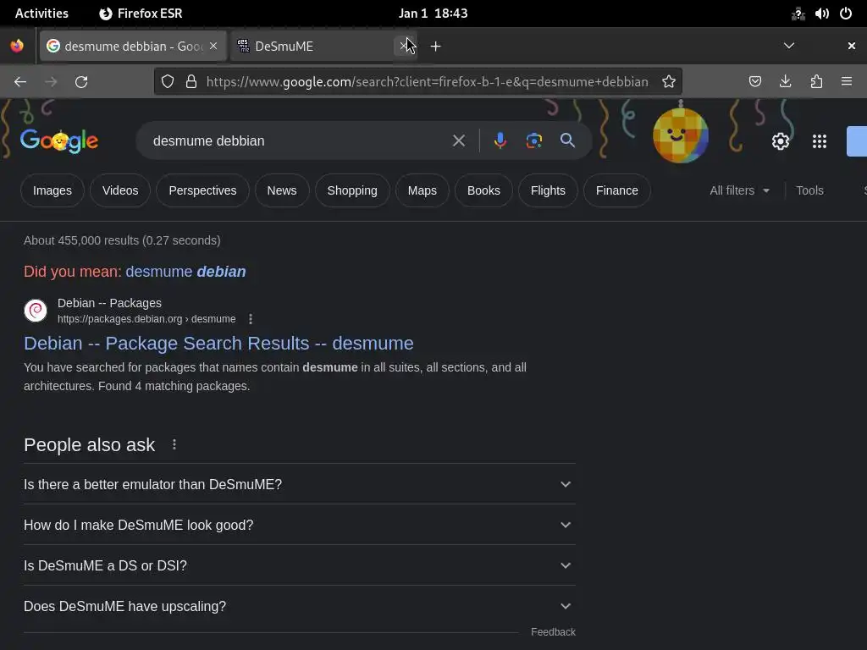
Task: Filter results by Books
Action: click(483, 190)
